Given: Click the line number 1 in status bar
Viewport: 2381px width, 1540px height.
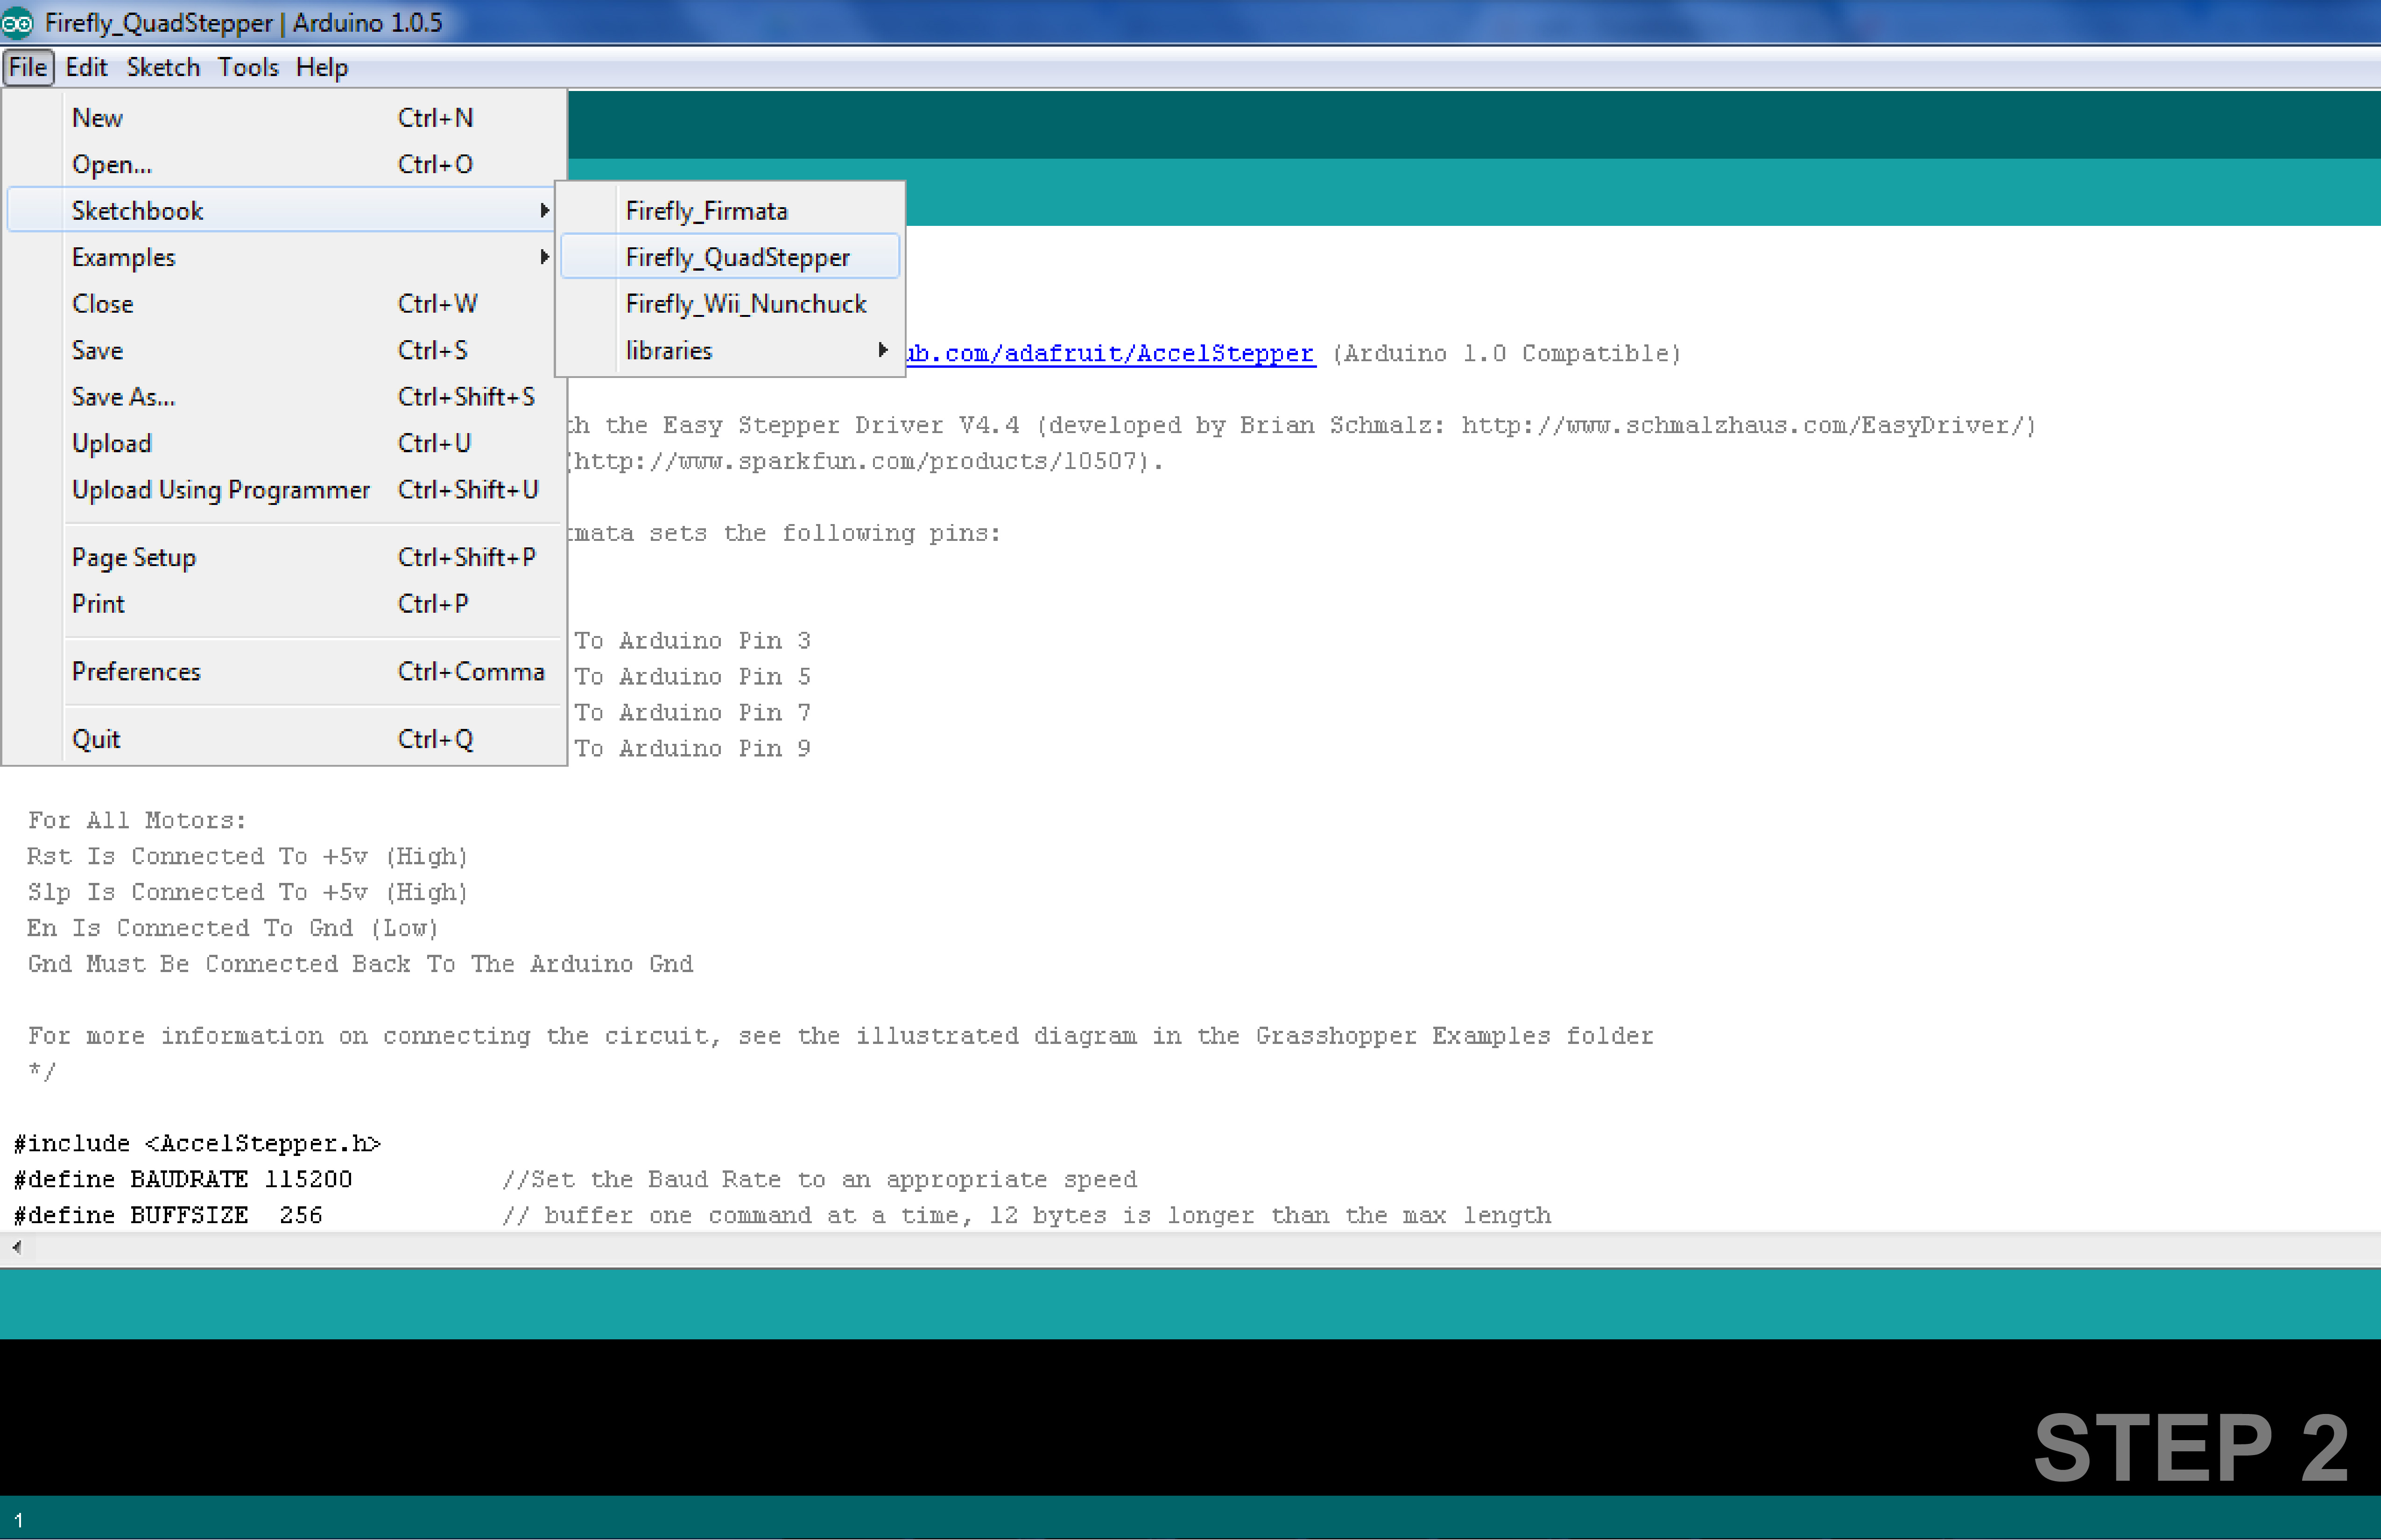Looking at the screenshot, I should point(18,1520).
